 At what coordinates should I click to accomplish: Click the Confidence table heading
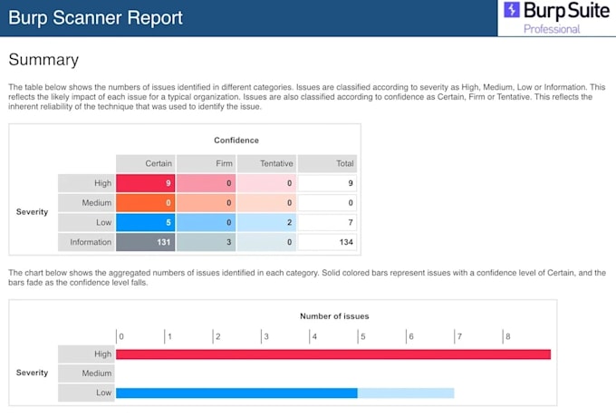click(236, 141)
